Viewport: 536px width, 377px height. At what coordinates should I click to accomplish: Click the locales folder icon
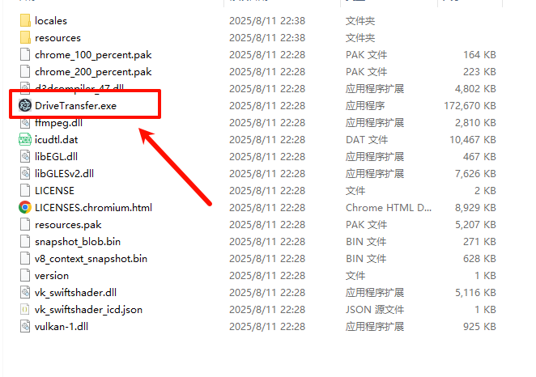point(25,20)
